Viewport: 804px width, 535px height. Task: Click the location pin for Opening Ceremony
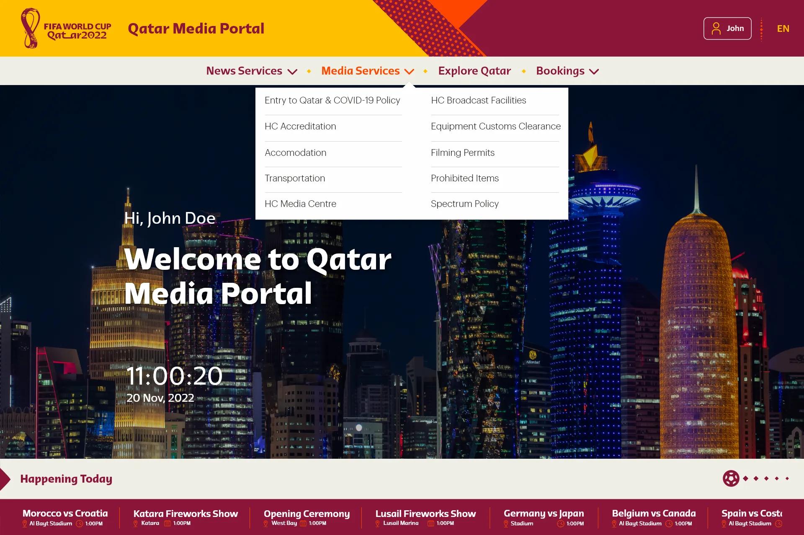pos(265,524)
